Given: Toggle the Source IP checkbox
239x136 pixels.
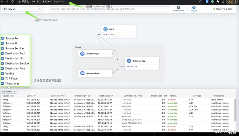Looking at the screenshot, I should tap(2, 43).
